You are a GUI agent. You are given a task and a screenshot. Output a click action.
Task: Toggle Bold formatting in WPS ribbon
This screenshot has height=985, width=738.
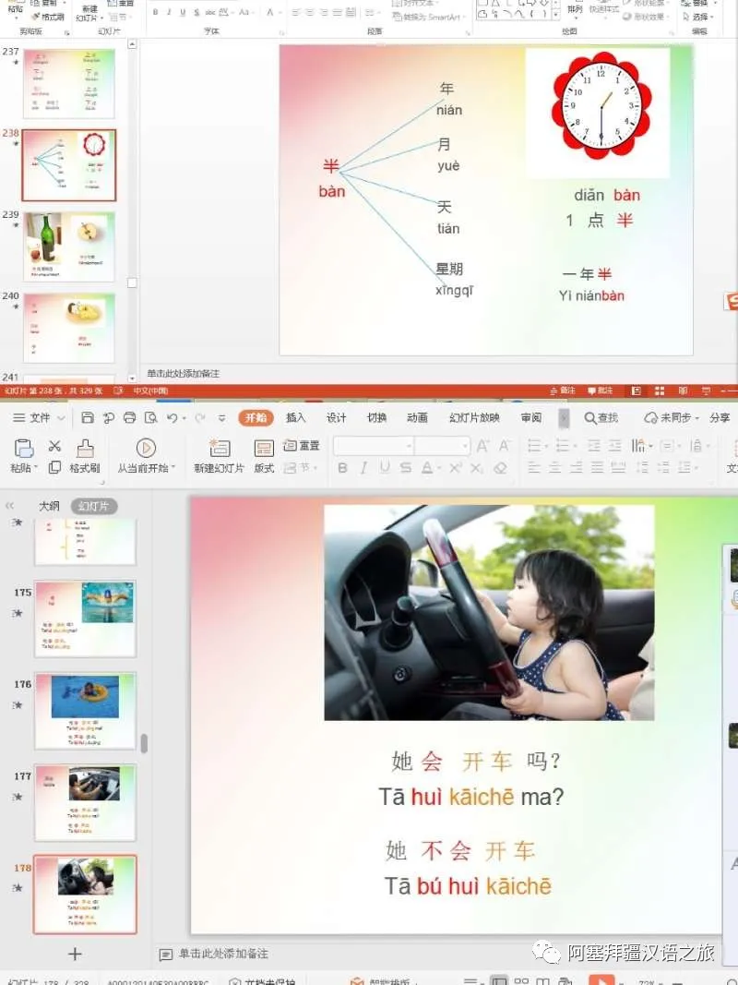click(x=342, y=468)
